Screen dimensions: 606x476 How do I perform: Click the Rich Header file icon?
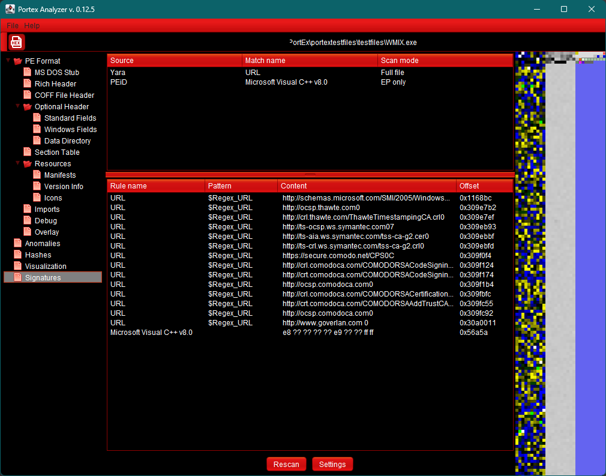coord(27,84)
